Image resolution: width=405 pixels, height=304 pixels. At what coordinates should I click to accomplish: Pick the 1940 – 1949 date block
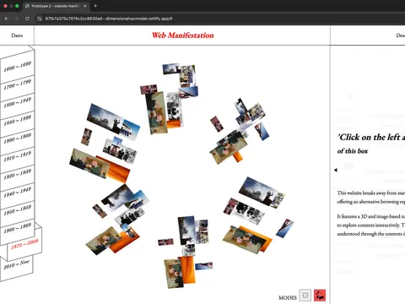click(18, 192)
